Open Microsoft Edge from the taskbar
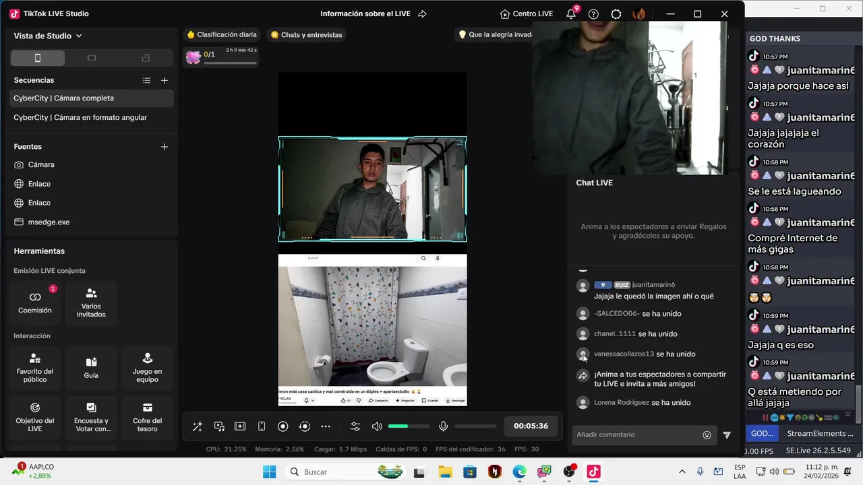Viewport: 863px width, 485px height. [x=519, y=472]
